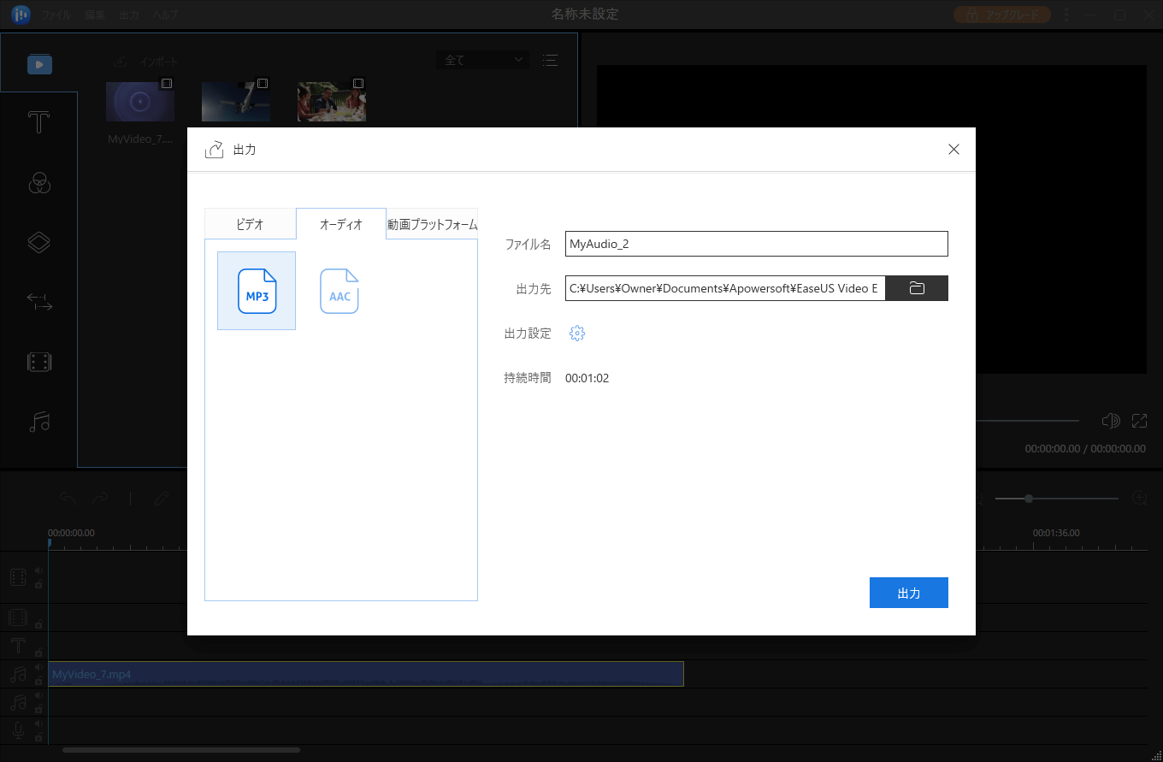1163x762 pixels.
Task: Click the Undo arrow in the timeline toolbar
Action: coord(68,498)
